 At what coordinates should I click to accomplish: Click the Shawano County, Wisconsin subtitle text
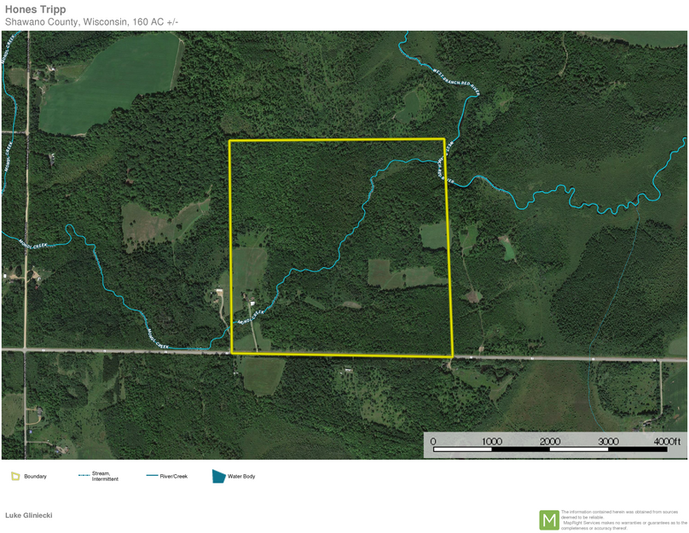coord(92,21)
